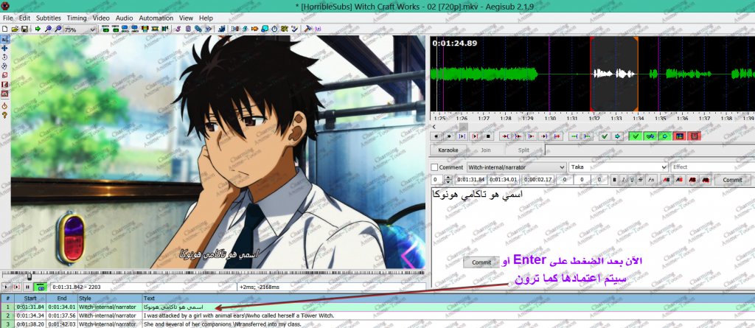Click the audio stop button
Viewport: 755px width, 328px height.
(487, 136)
